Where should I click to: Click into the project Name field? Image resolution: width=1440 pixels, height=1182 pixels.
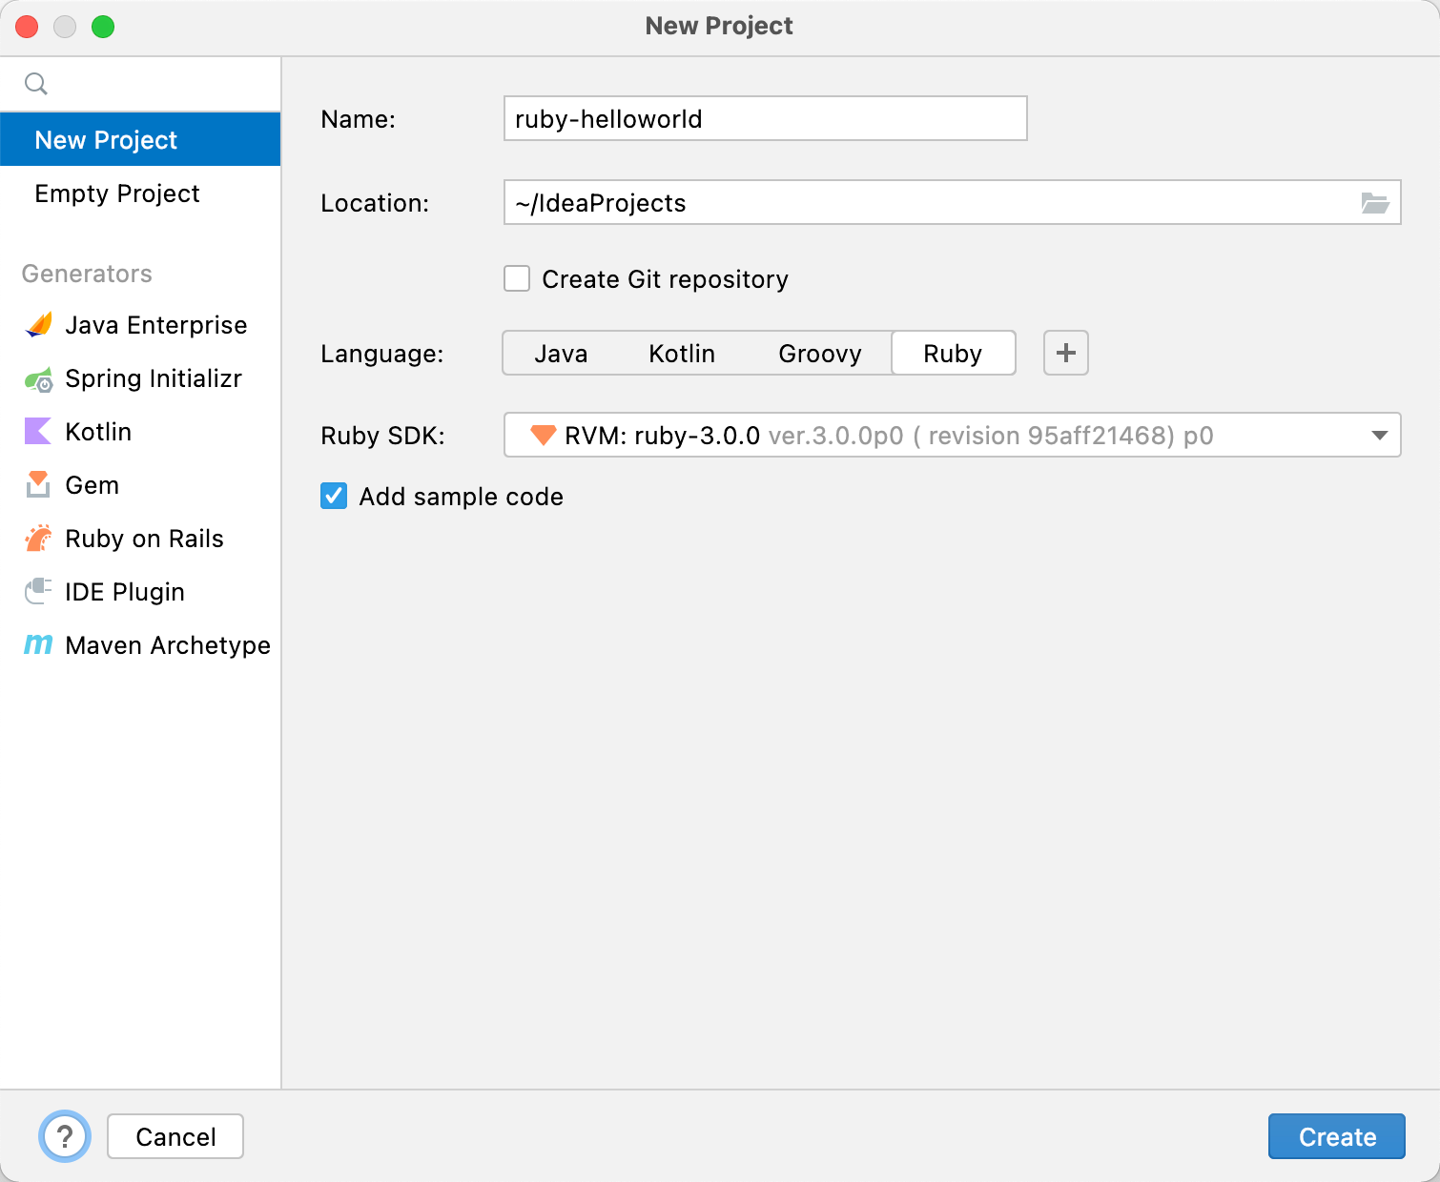[x=765, y=118]
